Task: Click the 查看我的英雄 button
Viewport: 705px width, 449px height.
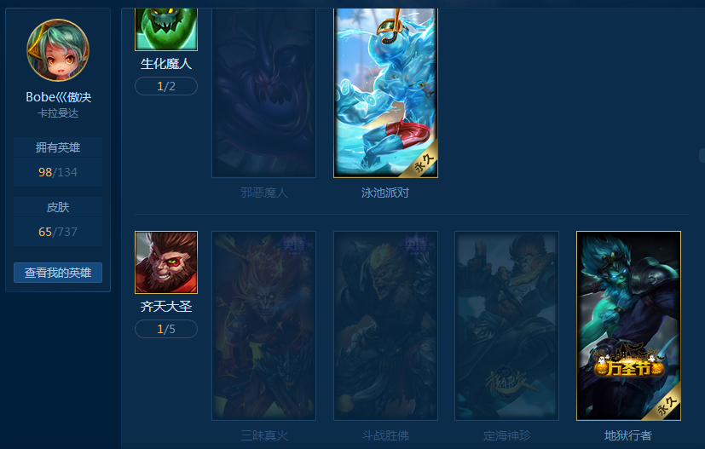Action: tap(58, 273)
